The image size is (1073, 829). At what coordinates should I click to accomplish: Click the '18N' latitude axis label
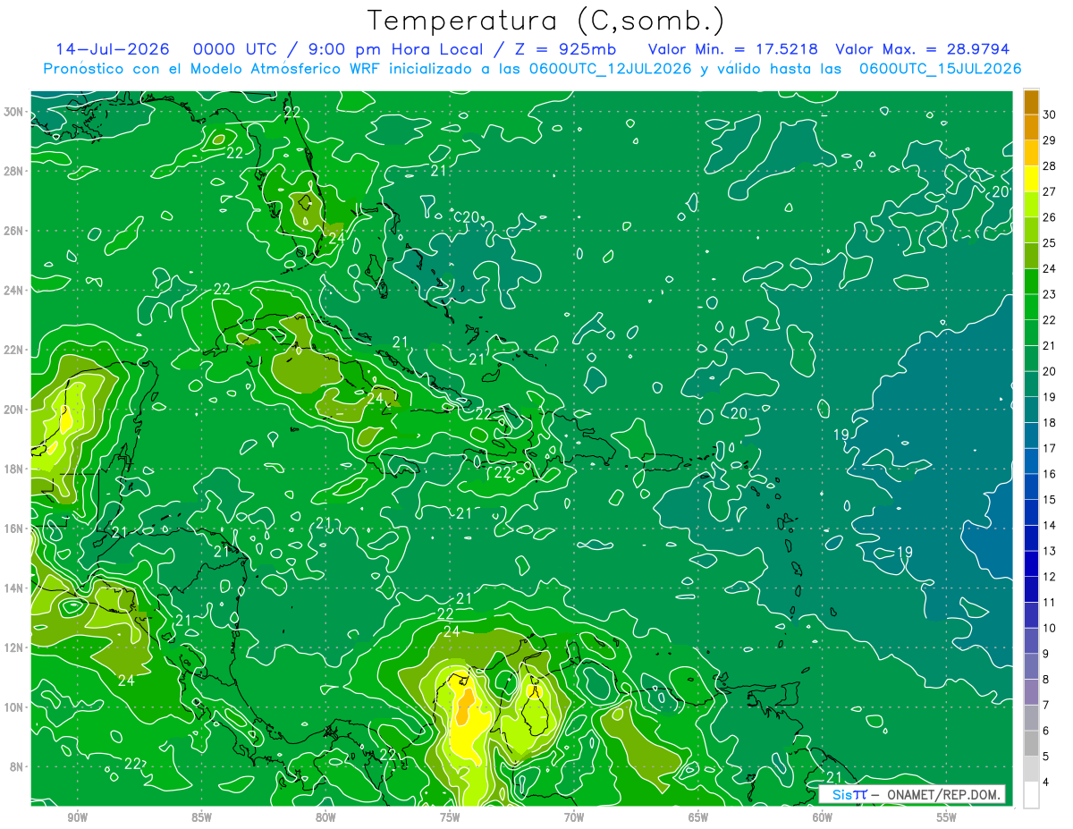13,469
